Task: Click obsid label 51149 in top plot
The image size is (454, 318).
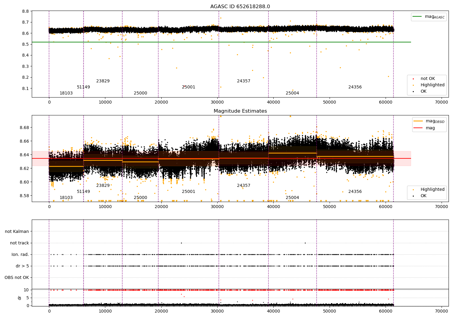Action: click(x=83, y=87)
